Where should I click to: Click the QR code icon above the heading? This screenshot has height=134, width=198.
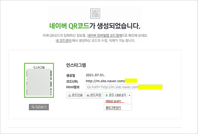[95, 14]
